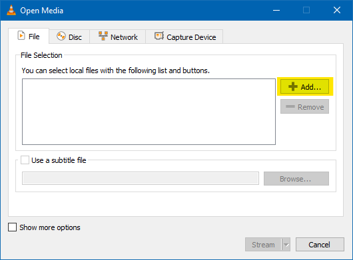The image size is (353, 260).
Task: Select the Capture Device tab
Action: click(184, 37)
